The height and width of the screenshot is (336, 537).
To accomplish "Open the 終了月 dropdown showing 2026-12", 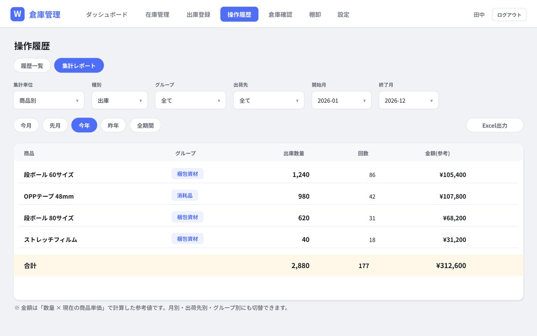I will [x=408, y=100].
